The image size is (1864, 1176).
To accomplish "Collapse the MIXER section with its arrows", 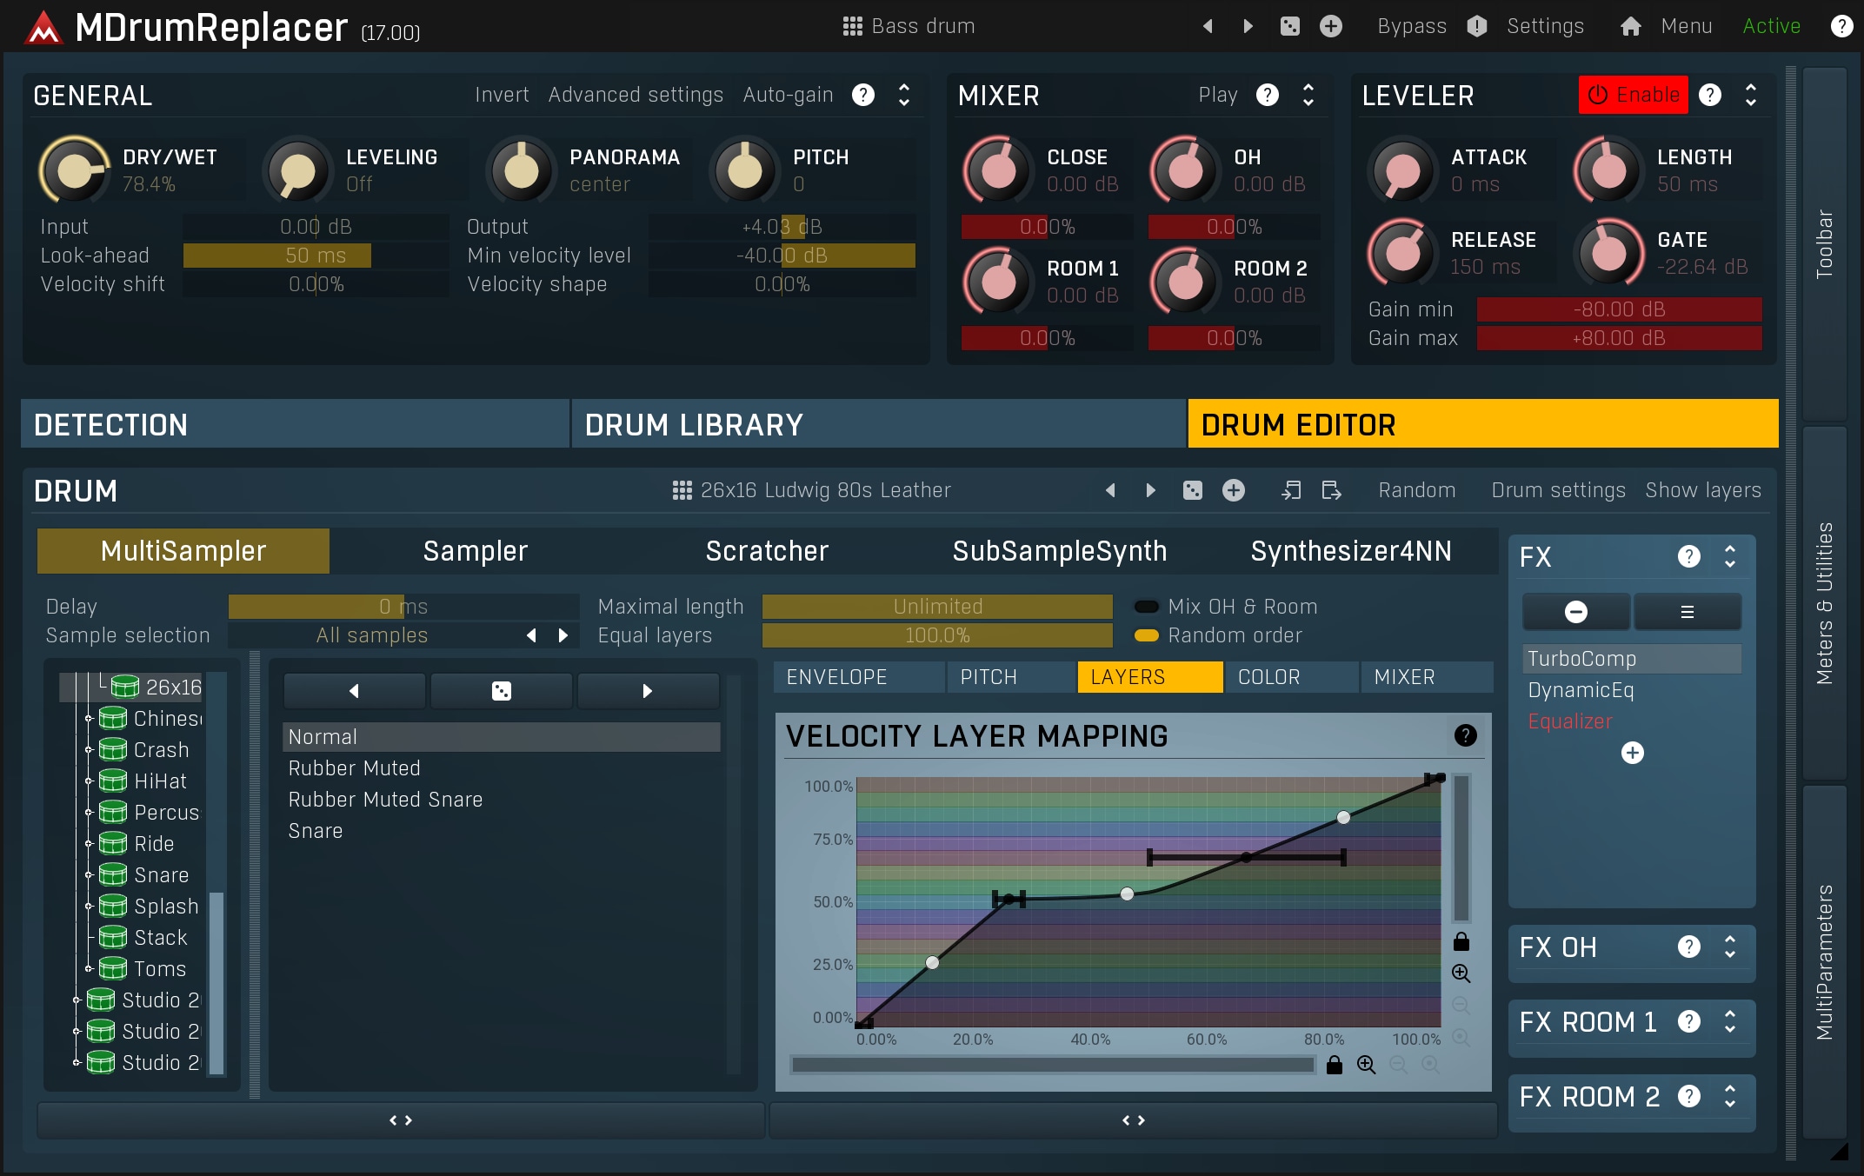I will tap(1308, 95).
